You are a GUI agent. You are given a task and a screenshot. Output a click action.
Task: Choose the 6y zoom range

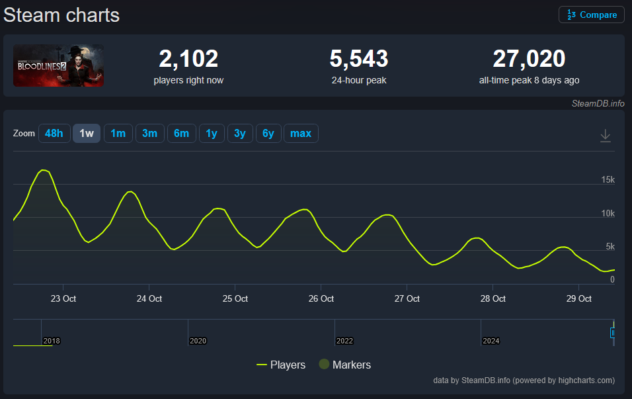click(x=268, y=134)
